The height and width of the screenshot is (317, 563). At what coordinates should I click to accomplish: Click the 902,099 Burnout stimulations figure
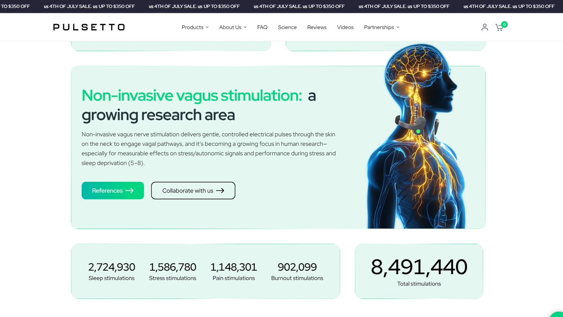pos(297,267)
